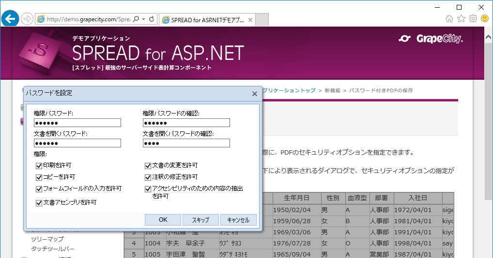This screenshot has width=493, height=258.
Task: Select the SPREAD for ASP.NET browser tab
Action: coord(207,20)
